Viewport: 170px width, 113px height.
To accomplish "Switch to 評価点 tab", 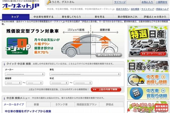I will tap(111, 105).
